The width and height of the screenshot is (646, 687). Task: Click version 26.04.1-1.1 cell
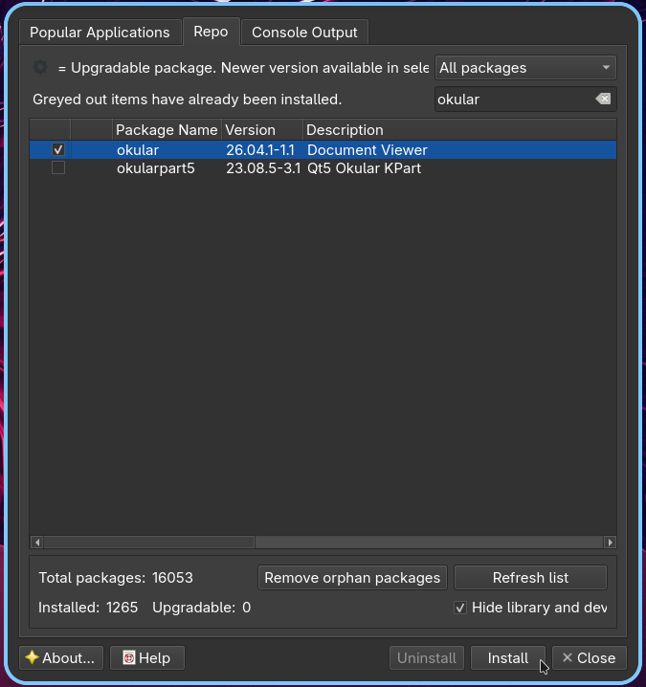(x=260, y=150)
